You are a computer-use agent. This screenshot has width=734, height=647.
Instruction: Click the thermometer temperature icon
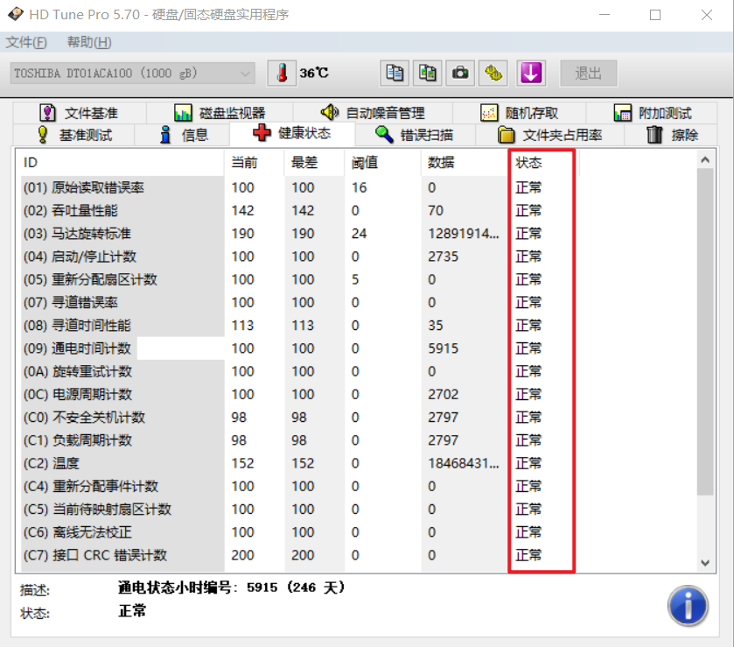click(x=282, y=73)
